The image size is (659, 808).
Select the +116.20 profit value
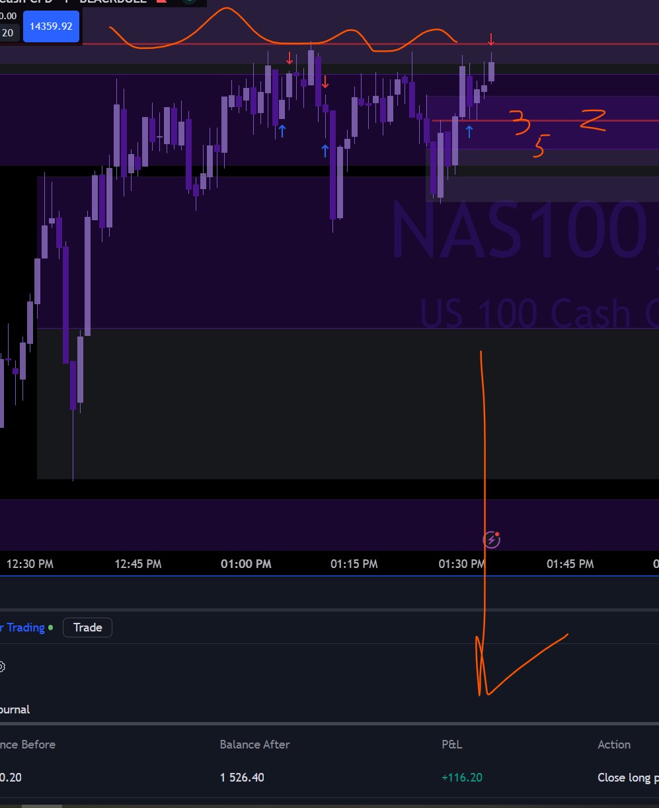pos(462,778)
